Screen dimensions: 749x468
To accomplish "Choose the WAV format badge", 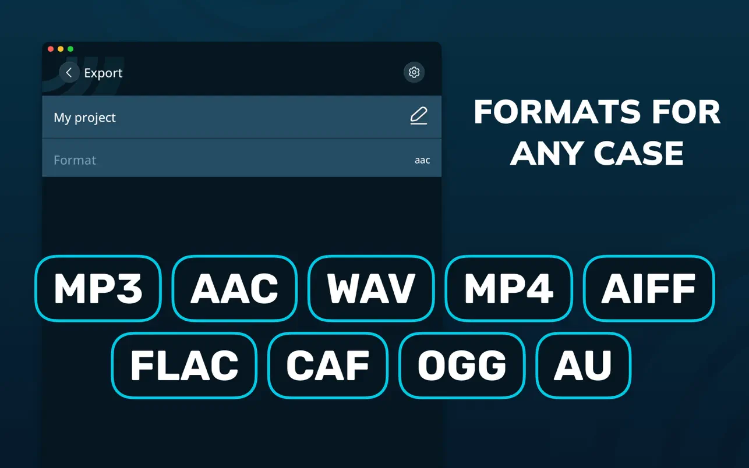I will [x=371, y=289].
